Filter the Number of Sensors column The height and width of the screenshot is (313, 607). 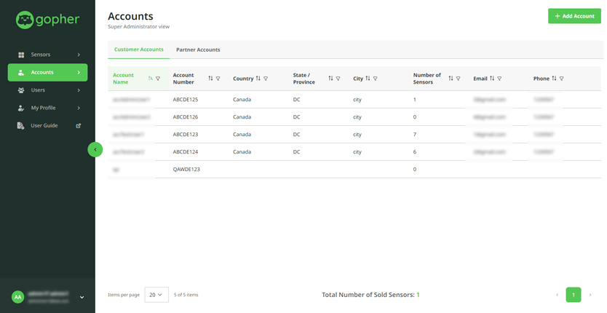click(458, 79)
